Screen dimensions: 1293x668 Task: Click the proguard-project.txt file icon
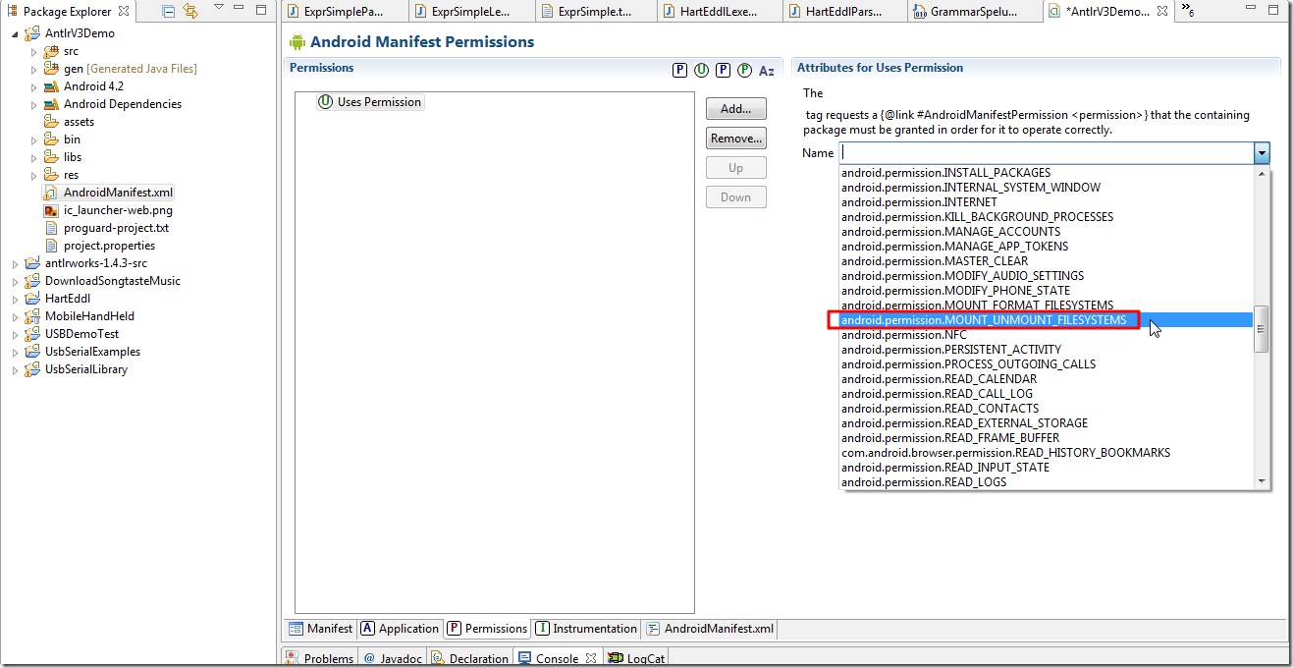(x=51, y=228)
